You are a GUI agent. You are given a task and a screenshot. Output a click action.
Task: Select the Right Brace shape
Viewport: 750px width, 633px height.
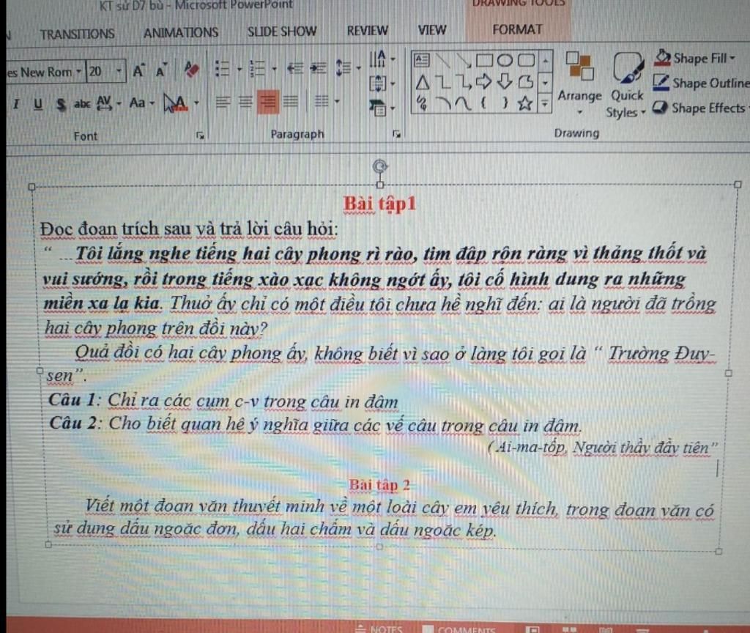click(505, 103)
